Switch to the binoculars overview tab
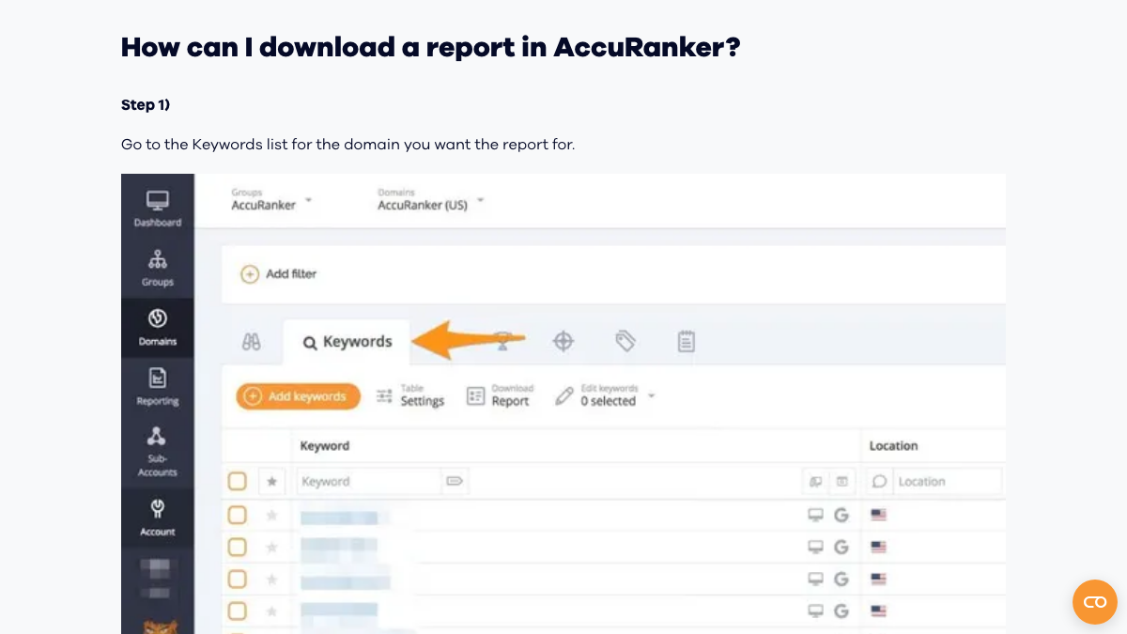Image resolution: width=1127 pixels, height=634 pixels. tap(252, 342)
